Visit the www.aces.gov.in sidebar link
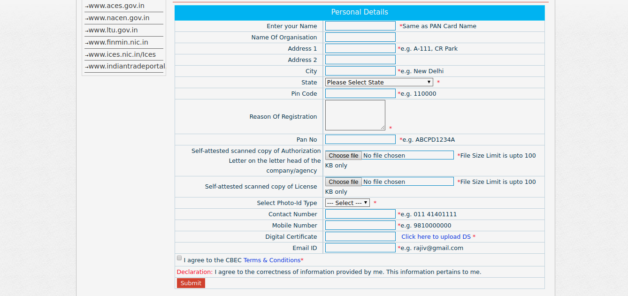Image resolution: width=628 pixels, height=296 pixels. click(x=116, y=6)
